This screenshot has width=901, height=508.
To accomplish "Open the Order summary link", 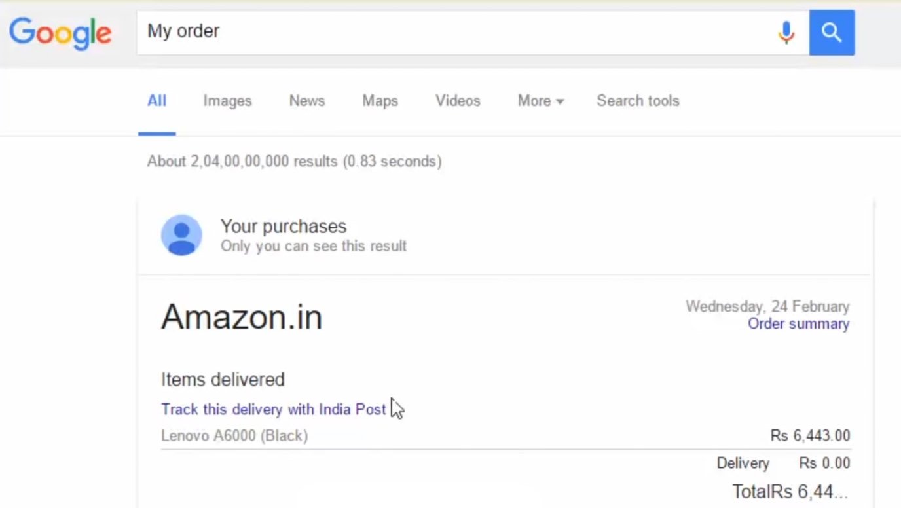I will click(798, 324).
